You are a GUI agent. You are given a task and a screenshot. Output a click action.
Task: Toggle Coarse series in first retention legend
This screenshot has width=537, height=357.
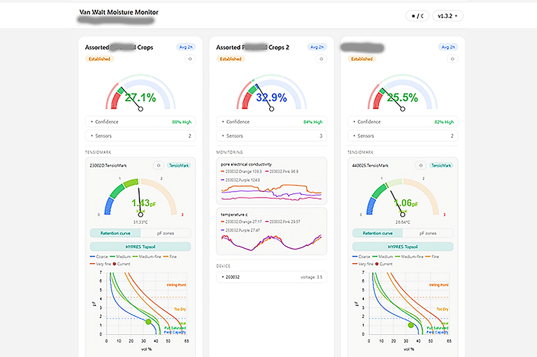tap(99, 257)
